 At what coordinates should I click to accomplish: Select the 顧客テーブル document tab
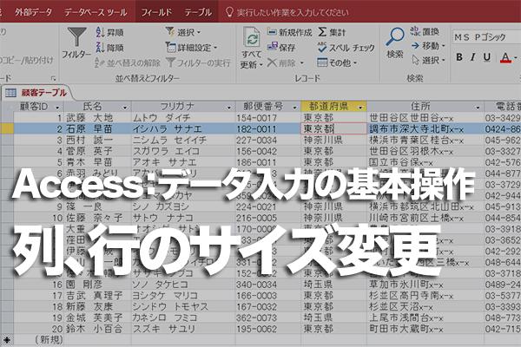[36, 93]
